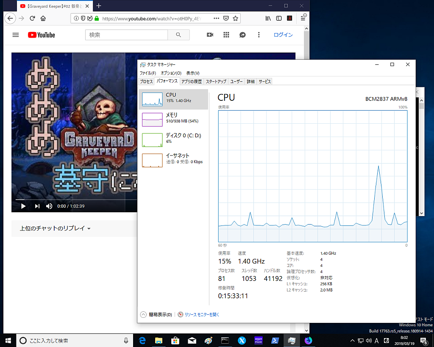Click the green padlock security icon
434x347 pixels.
coord(97,19)
